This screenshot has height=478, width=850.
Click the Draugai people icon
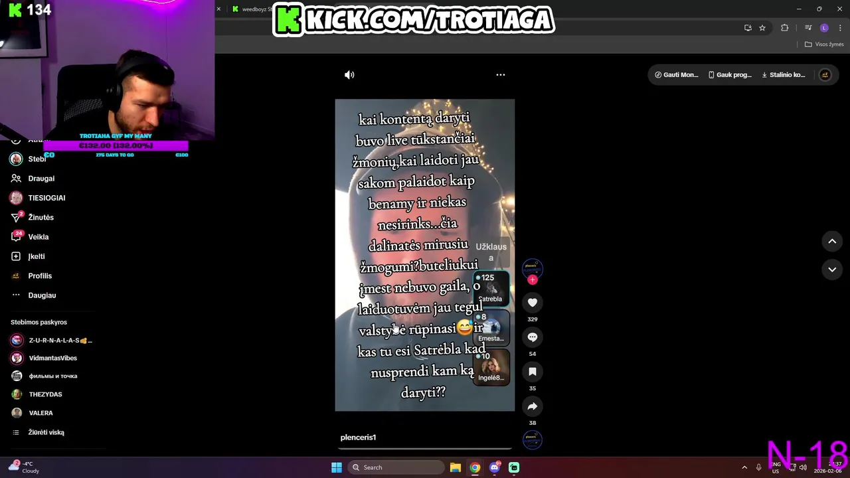click(16, 179)
